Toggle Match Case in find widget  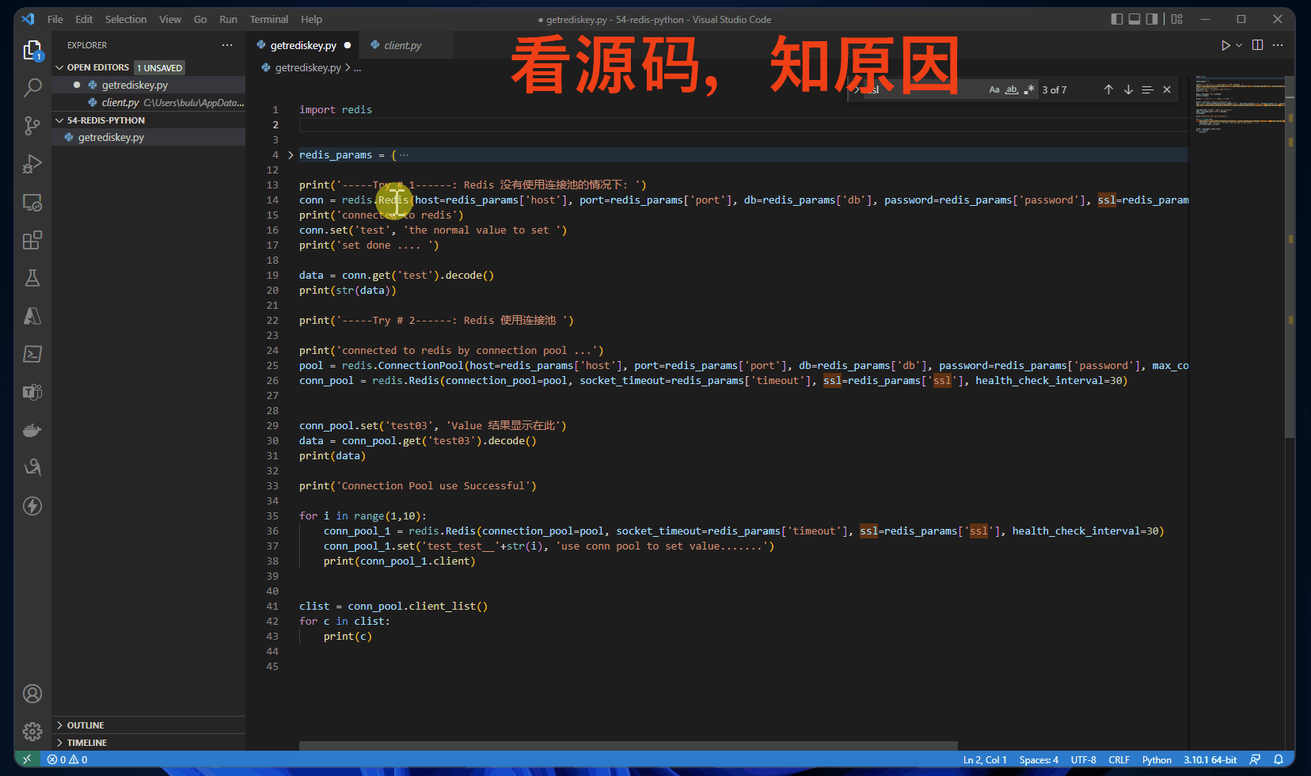point(994,90)
